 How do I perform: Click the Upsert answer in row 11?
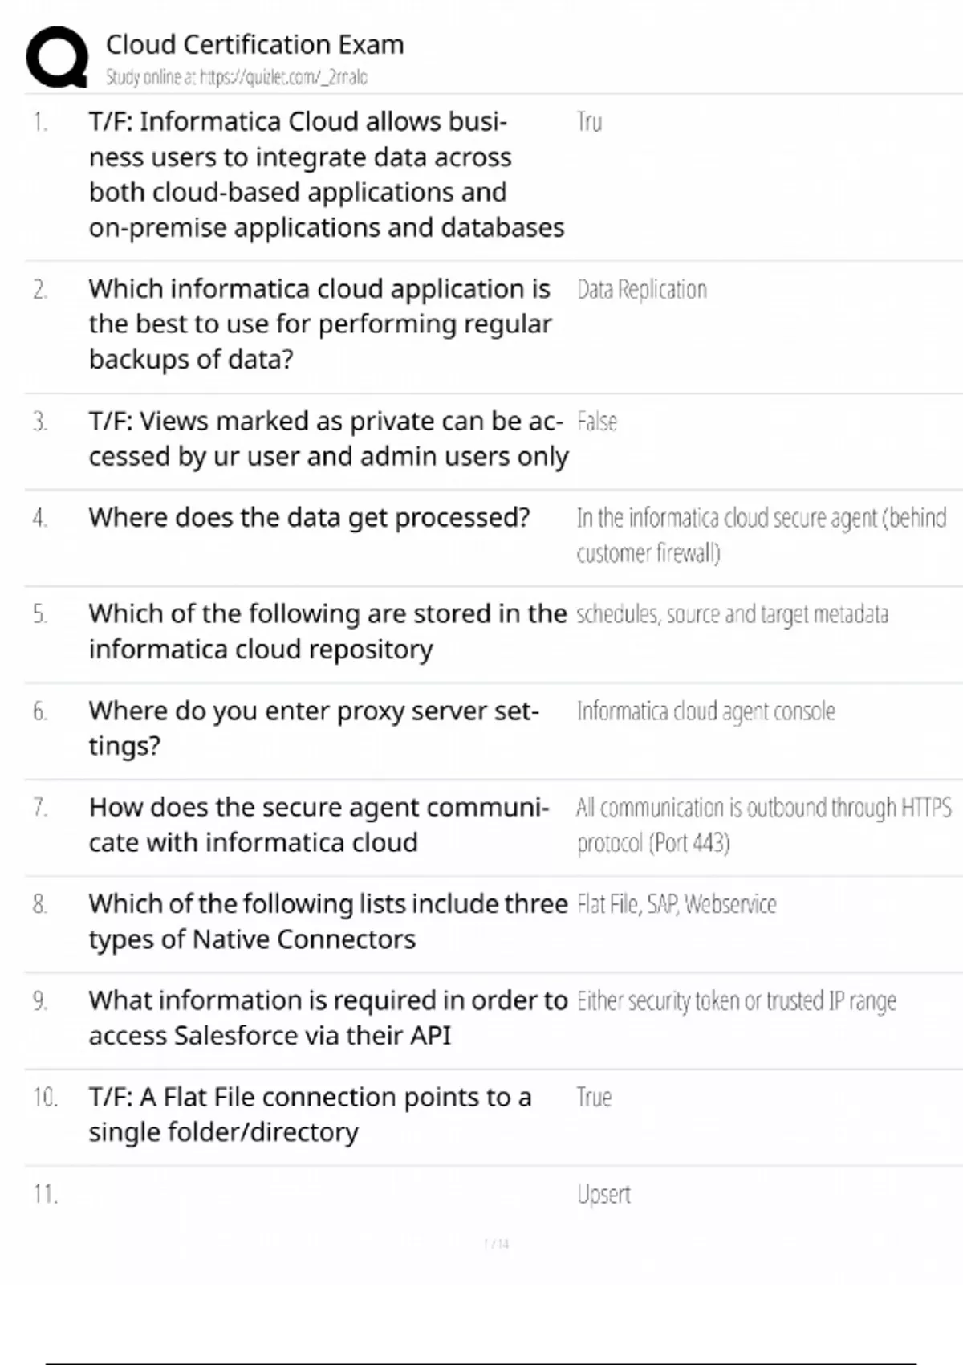click(x=603, y=1194)
